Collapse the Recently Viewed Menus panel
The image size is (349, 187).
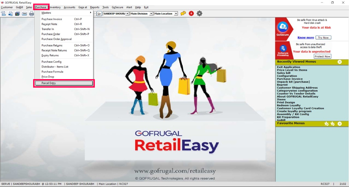[x=339, y=62]
